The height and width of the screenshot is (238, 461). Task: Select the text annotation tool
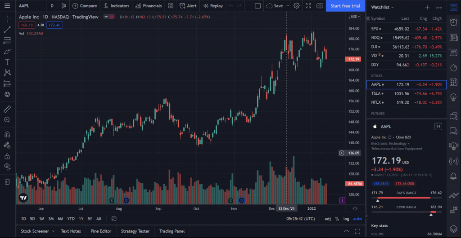[7, 62]
